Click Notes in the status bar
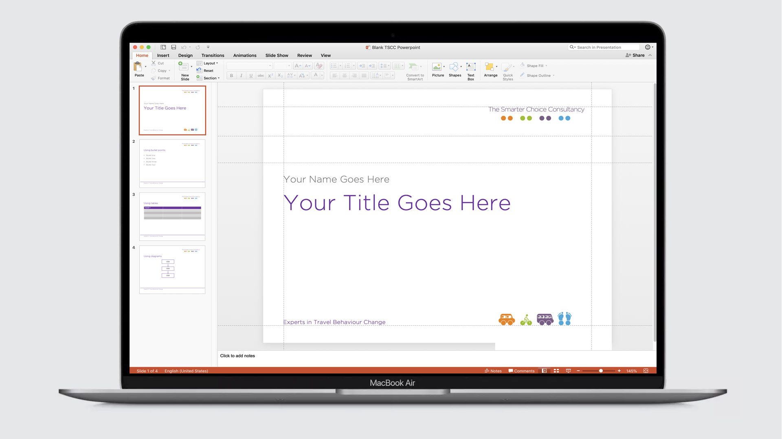This screenshot has height=439, width=782. [x=493, y=371]
